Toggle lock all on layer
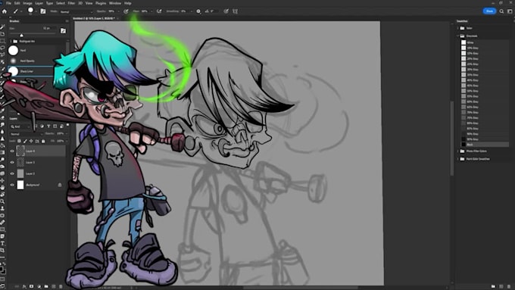 tap(43, 142)
